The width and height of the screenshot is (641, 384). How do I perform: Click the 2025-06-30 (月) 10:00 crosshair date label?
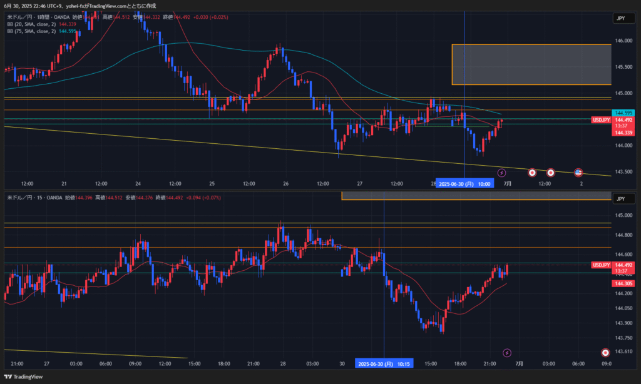pos(464,184)
